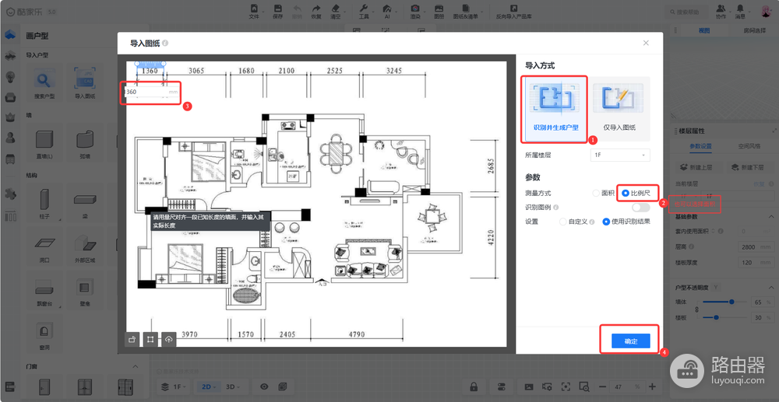This screenshot has width=779, height=402.
Task: Click the cloud upload icon below the floor plan
Action: pyautogui.click(x=169, y=340)
